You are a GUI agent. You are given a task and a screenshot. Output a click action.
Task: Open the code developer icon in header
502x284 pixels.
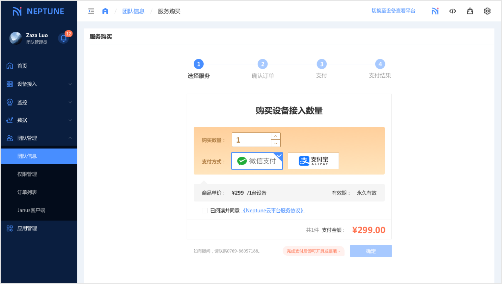click(453, 11)
